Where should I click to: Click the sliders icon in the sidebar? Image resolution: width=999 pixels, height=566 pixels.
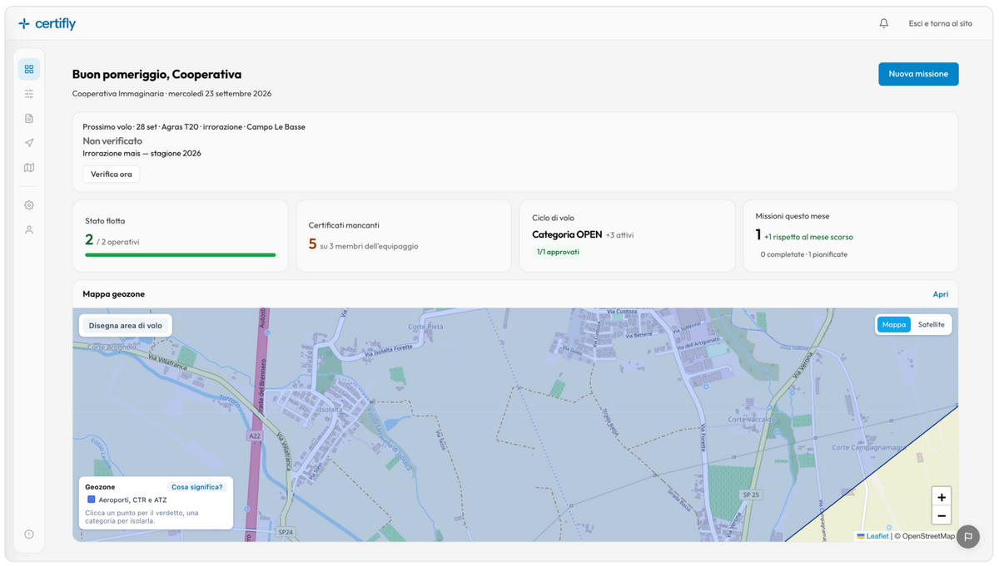[x=29, y=94]
